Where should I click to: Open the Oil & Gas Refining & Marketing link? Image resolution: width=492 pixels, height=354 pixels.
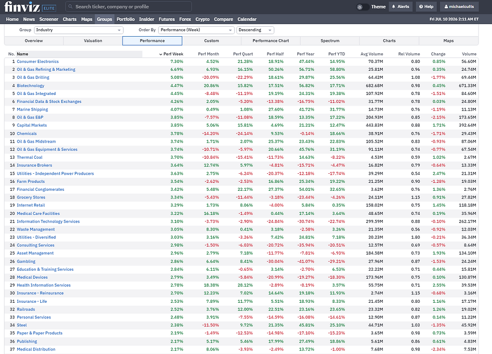pos(46,69)
